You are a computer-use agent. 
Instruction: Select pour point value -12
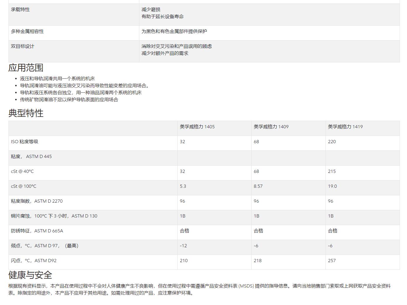click(183, 246)
